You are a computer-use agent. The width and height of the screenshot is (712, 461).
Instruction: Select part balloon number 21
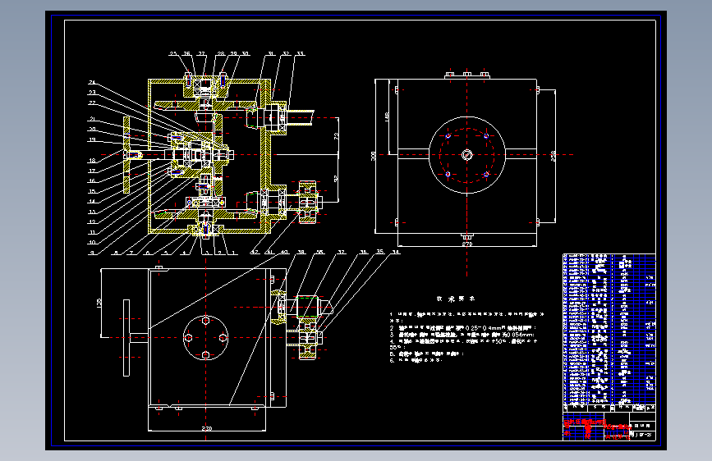click(92, 119)
